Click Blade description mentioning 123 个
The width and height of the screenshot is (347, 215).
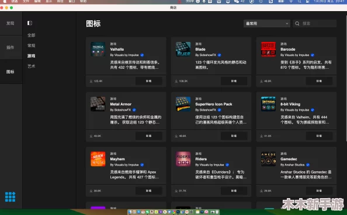(x=221, y=65)
